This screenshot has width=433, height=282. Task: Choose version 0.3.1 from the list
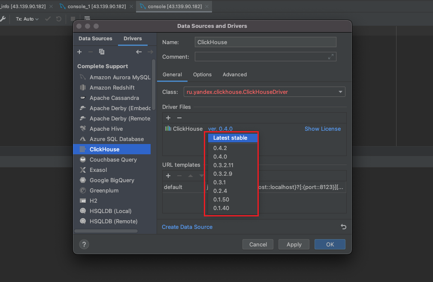click(233, 182)
